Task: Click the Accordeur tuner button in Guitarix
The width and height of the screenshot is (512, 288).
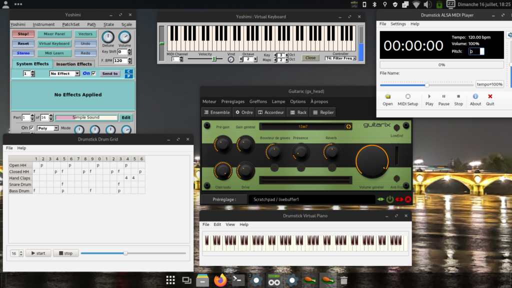Action: click(270, 112)
